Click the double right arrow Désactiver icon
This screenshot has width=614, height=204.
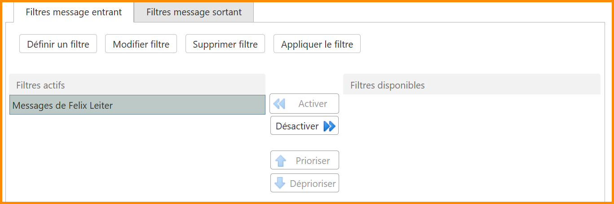pyautogui.click(x=329, y=126)
